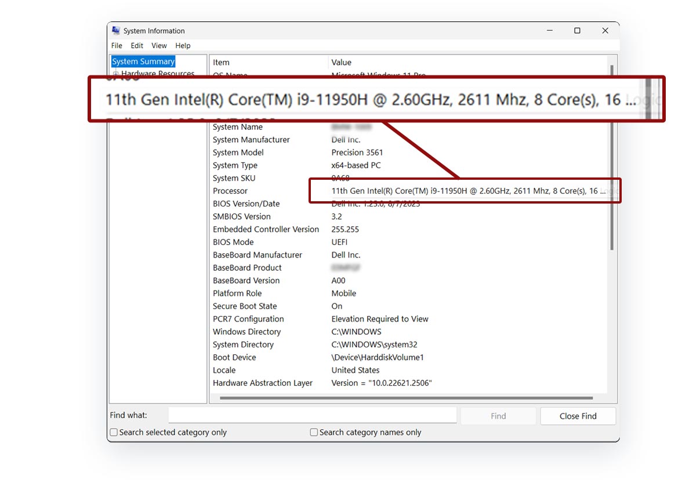Select the Windows Directory row
700x486 pixels.
(x=408, y=332)
